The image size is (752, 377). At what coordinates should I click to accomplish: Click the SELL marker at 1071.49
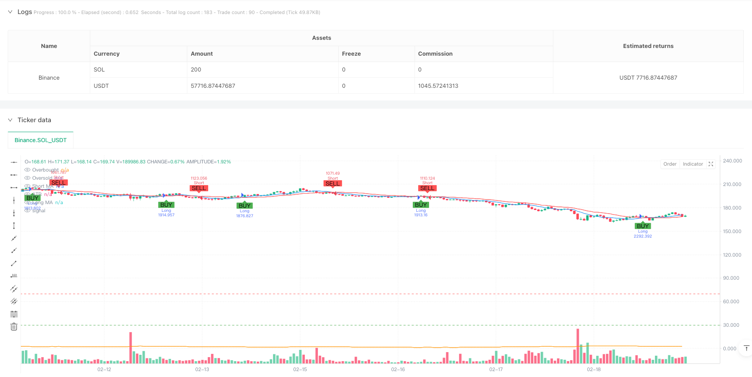[x=332, y=184]
